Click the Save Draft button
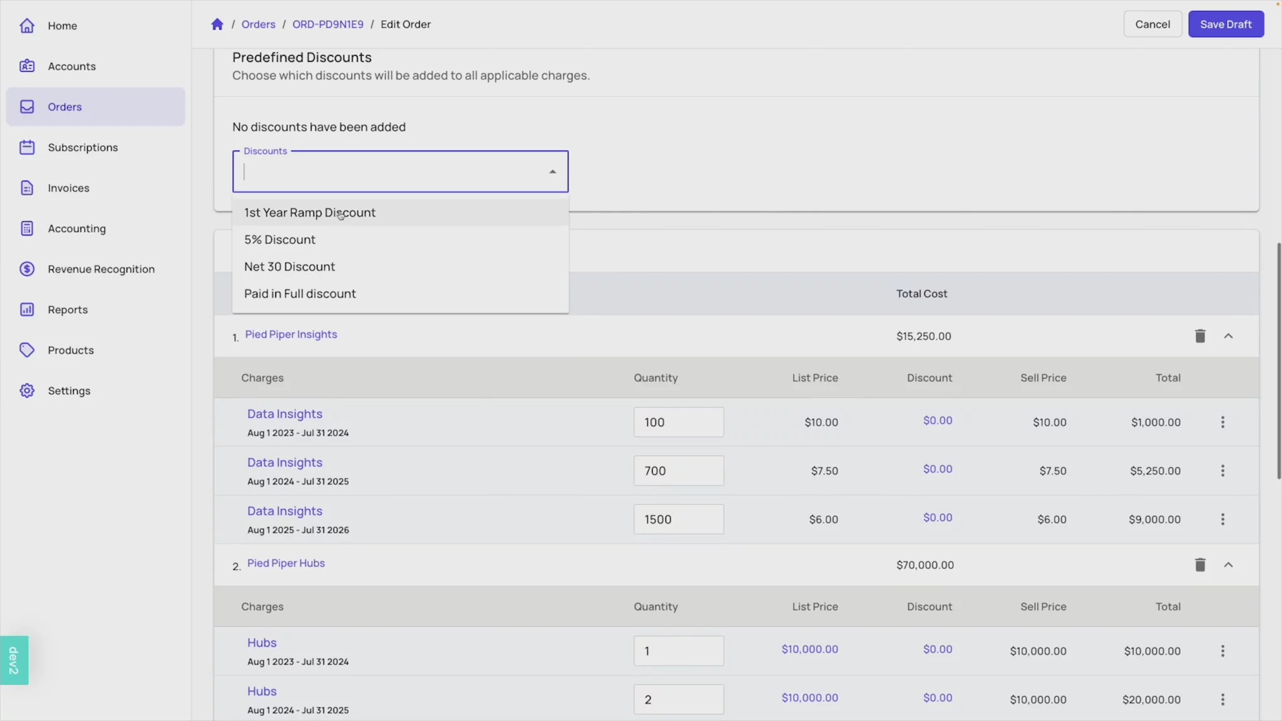1282x721 pixels. tap(1225, 24)
